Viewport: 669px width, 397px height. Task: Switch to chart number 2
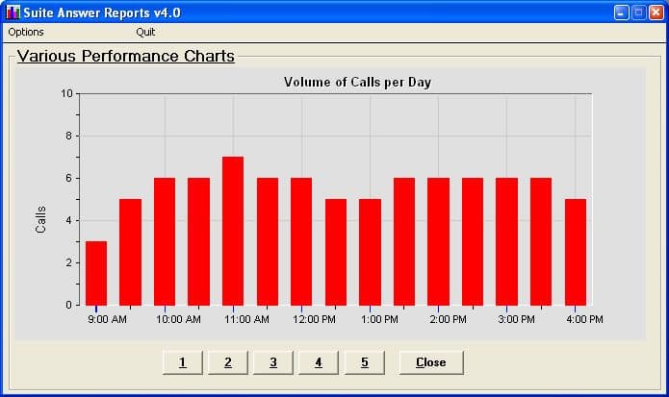(228, 362)
